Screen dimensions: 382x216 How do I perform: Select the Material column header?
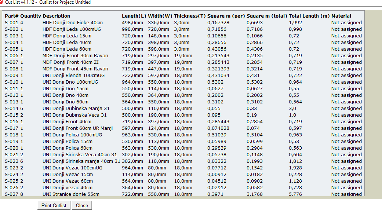point(341,16)
